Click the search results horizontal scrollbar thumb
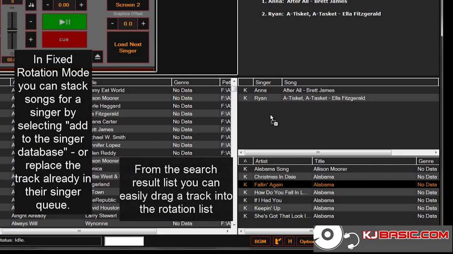This screenshot has width=453, height=254. (279, 231)
